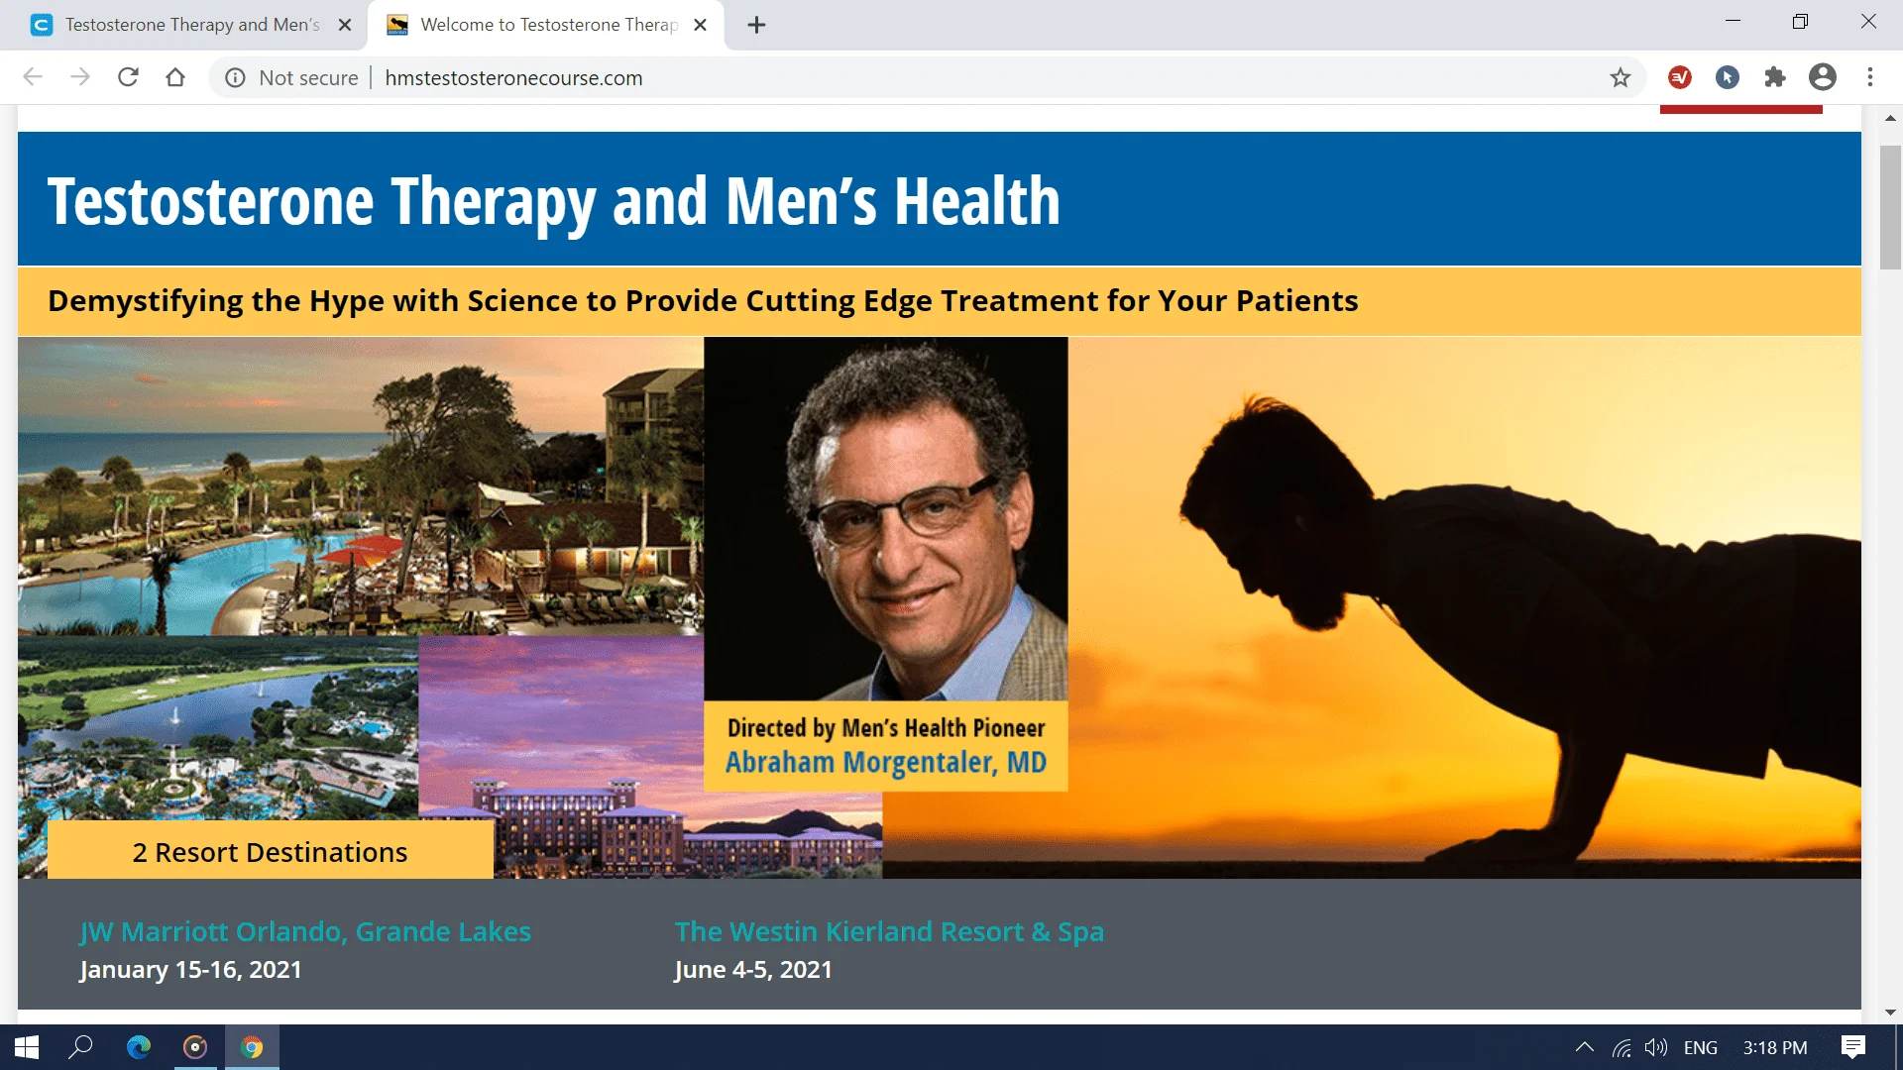
Task: Click the scrollbar up arrow
Action: [x=1890, y=117]
